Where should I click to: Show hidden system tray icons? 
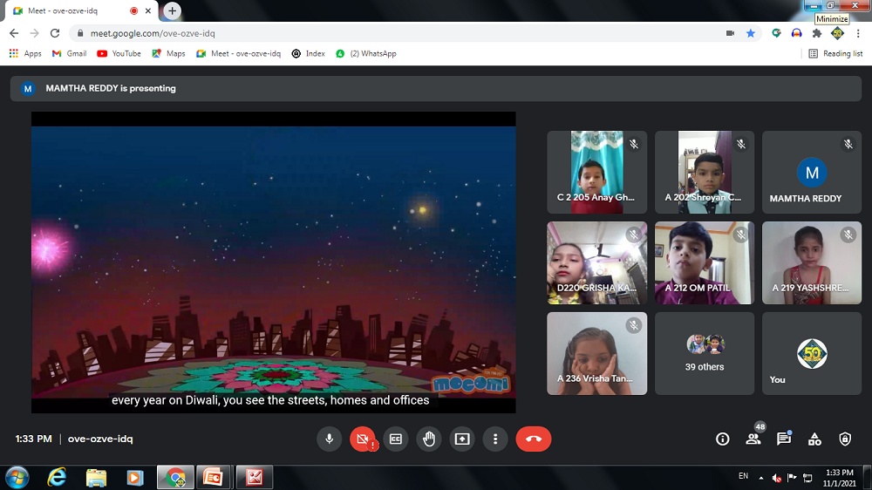[760, 478]
